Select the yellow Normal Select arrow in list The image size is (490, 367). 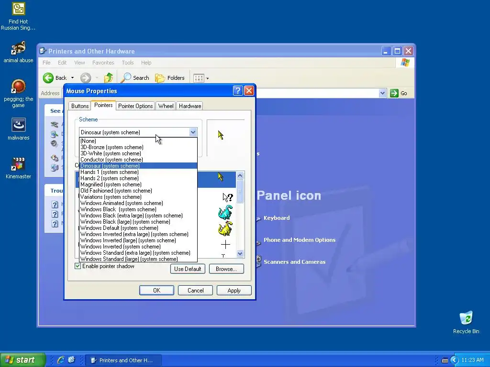(x=221, y=177)
